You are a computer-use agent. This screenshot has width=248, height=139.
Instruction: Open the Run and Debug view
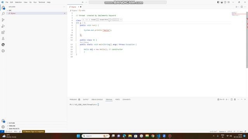pos(3,26)
